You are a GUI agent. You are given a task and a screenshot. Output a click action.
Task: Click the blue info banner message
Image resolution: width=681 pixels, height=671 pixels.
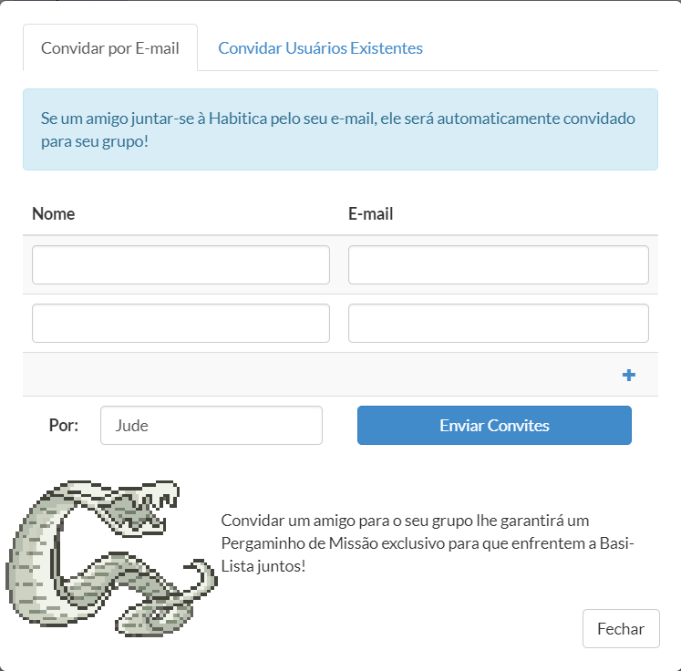pyautogui.click(x=339, y=129)
